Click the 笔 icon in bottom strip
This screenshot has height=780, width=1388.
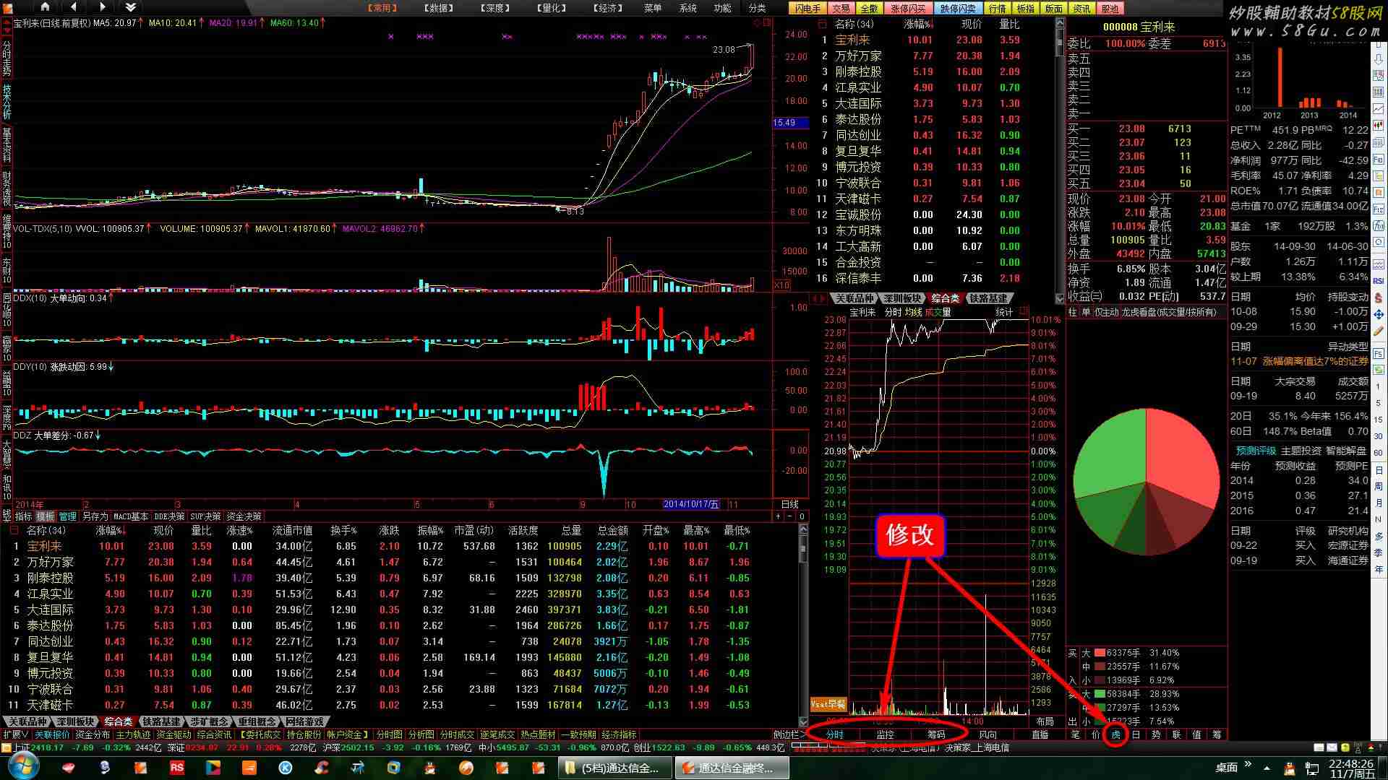tap(1075, 734)
